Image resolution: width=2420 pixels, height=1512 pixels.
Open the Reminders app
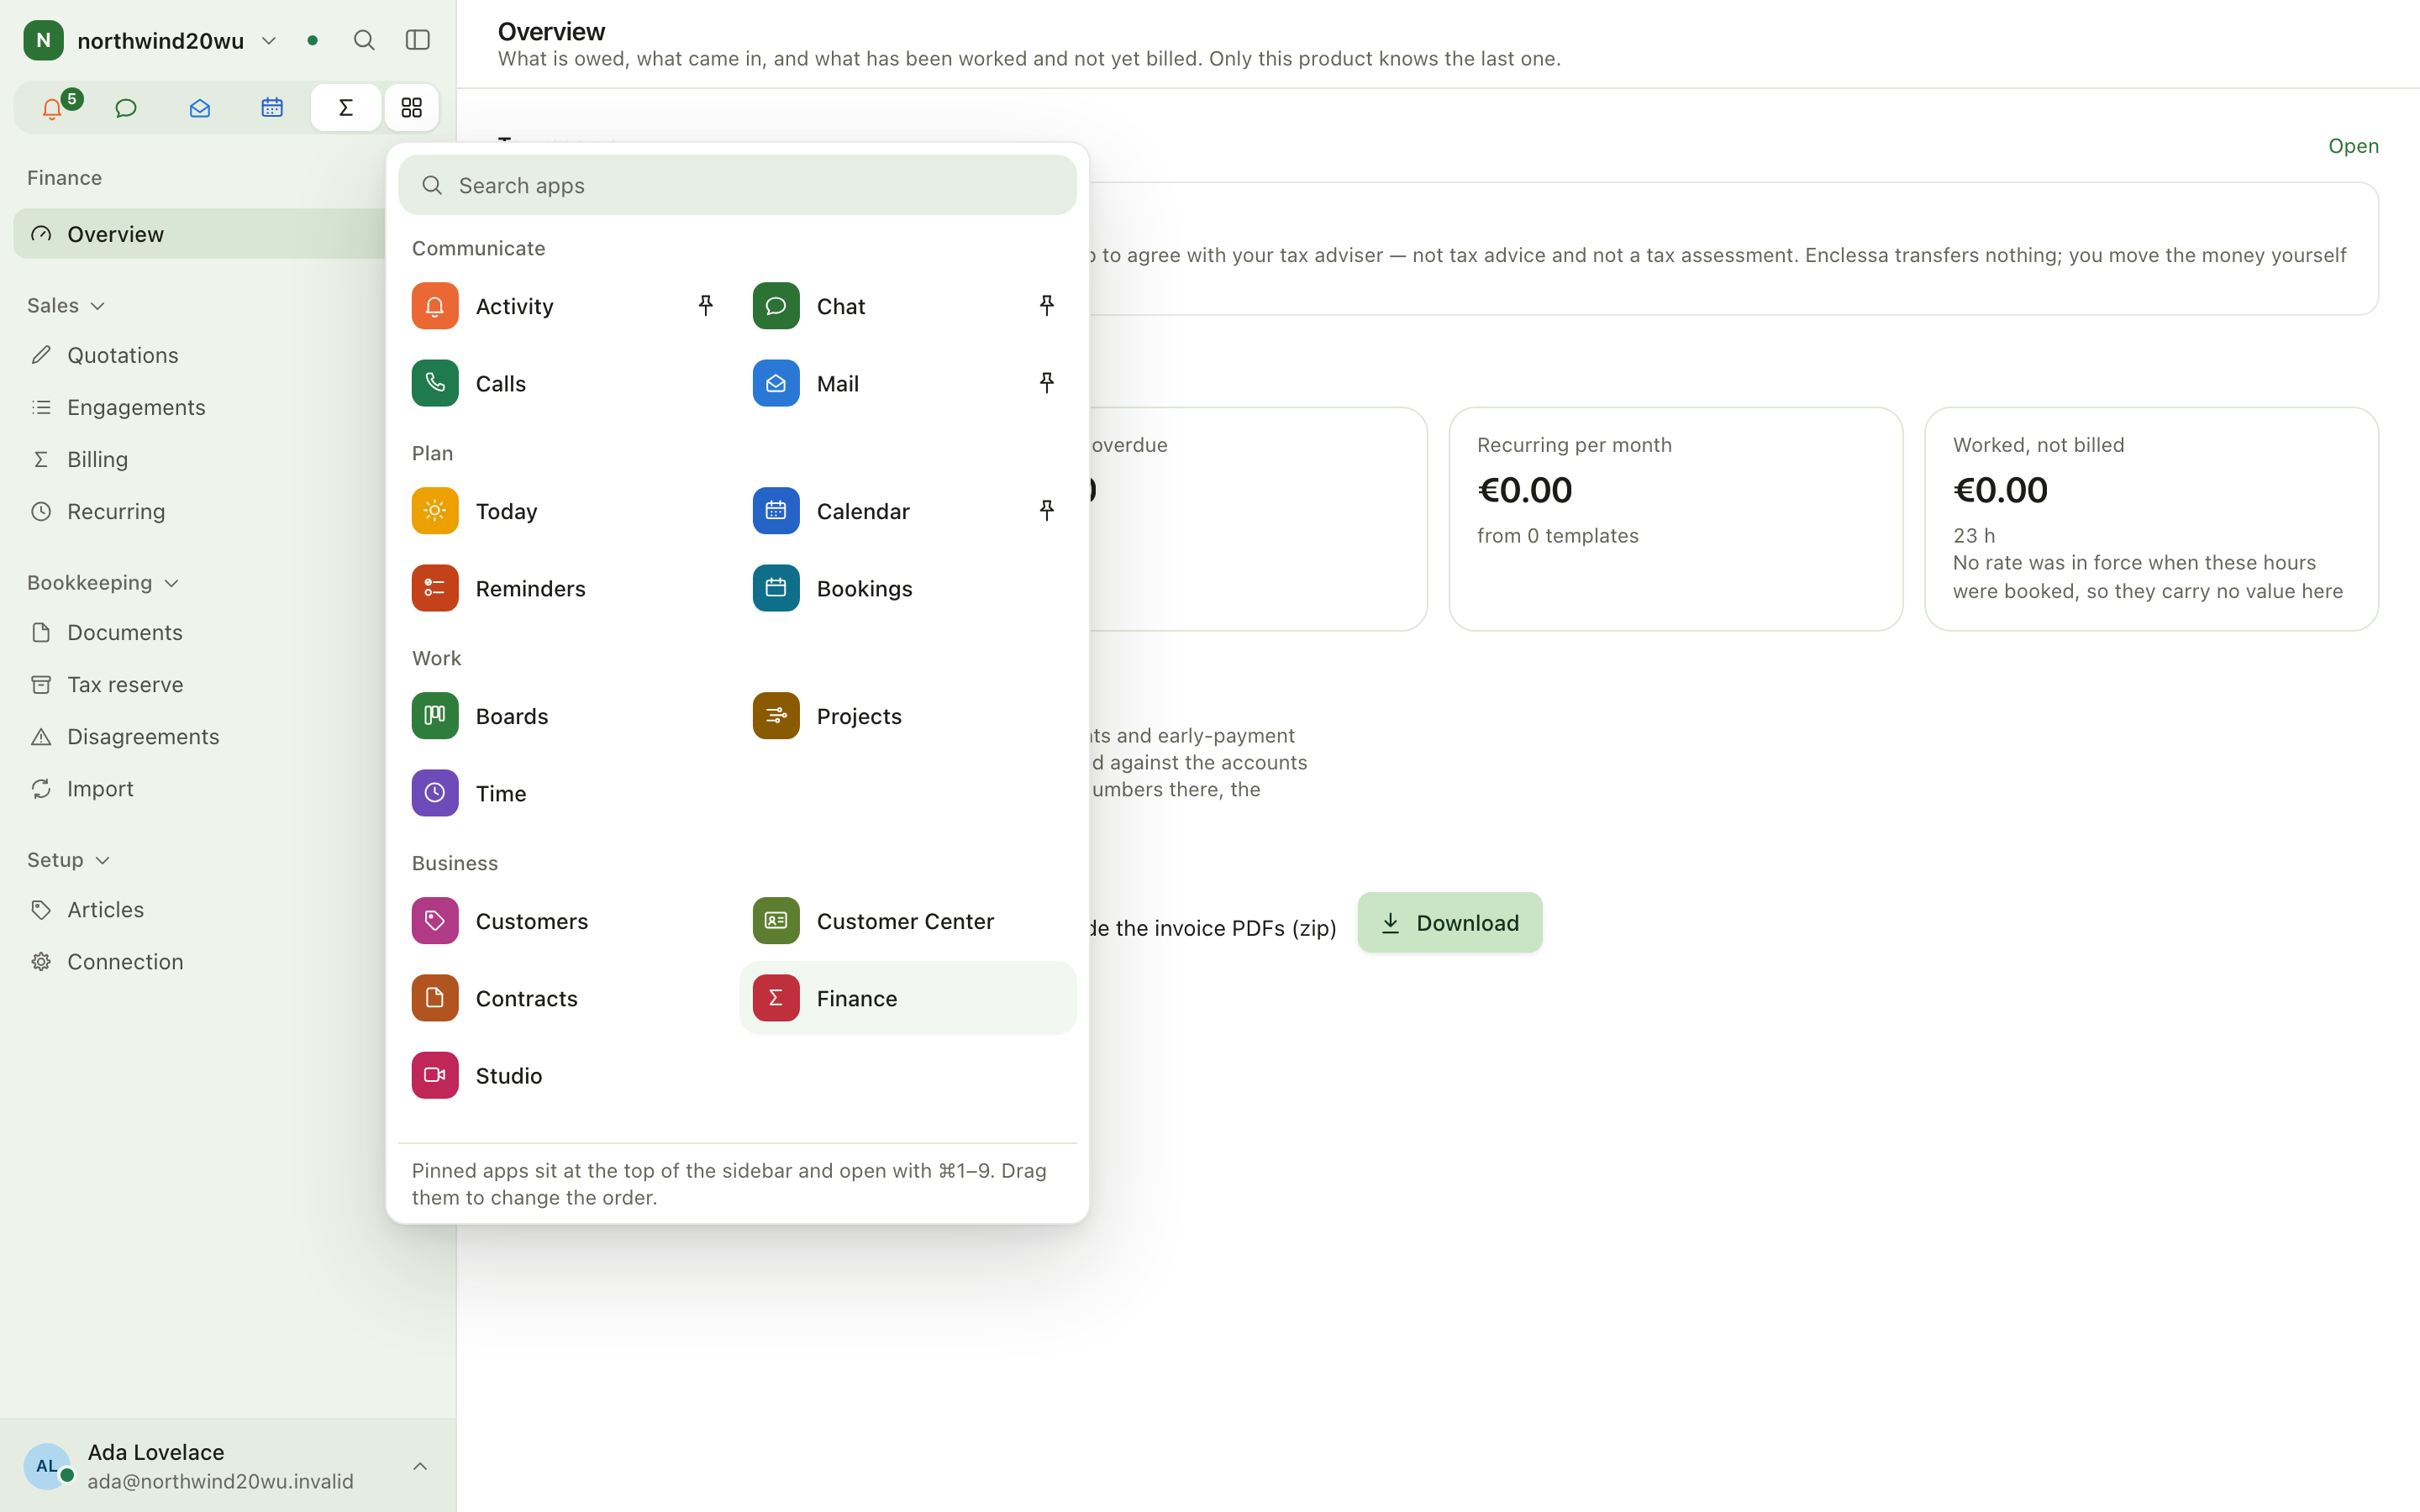[x=566, y=588]
